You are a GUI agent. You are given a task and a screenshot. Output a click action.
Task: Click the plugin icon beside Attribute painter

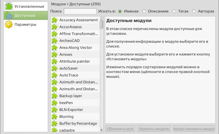[x=54, y=61]
